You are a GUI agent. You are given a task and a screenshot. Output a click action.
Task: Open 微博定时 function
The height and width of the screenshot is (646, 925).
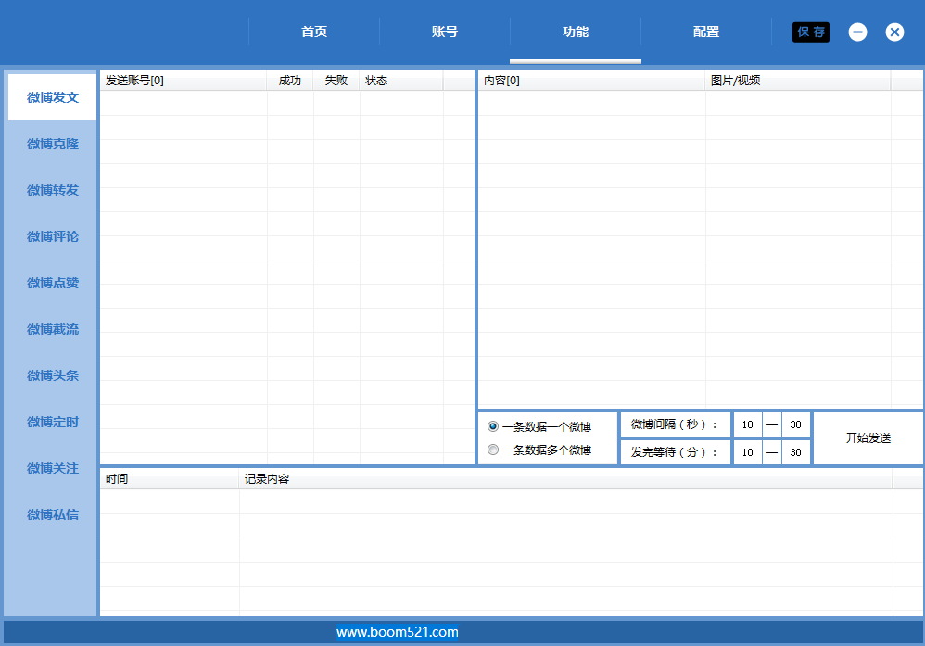click(53, 422)
